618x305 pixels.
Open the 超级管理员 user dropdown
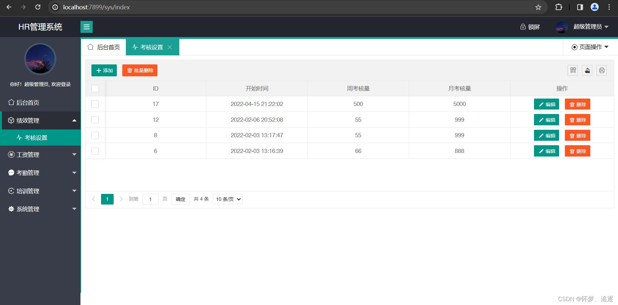tap(591, 27)
